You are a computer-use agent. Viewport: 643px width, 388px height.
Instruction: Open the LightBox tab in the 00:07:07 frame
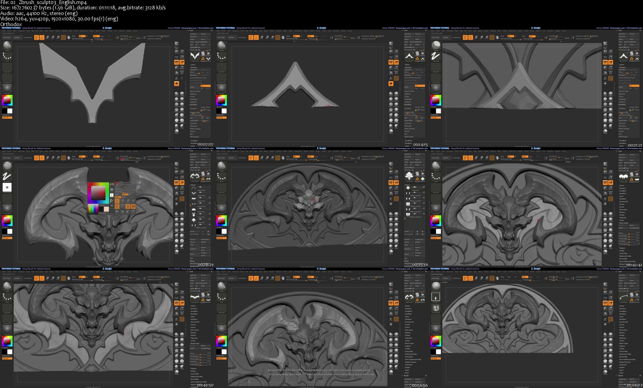click(x=17, y=37)
